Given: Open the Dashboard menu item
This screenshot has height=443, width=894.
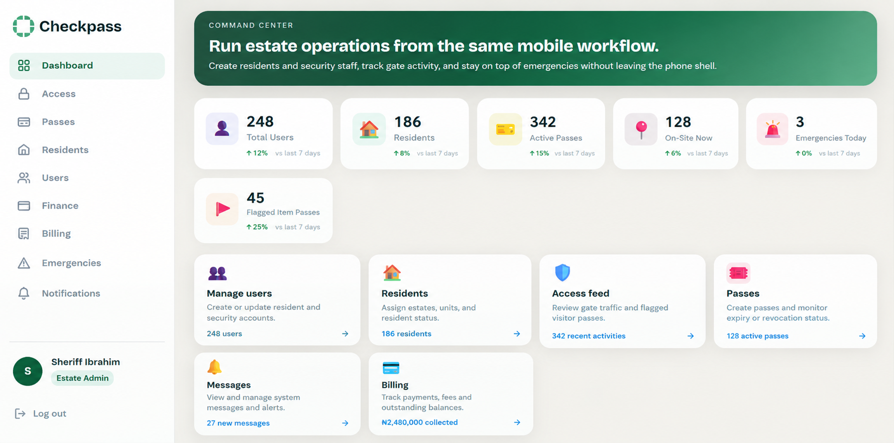Looking at the screenshot, I should (87, 66).
